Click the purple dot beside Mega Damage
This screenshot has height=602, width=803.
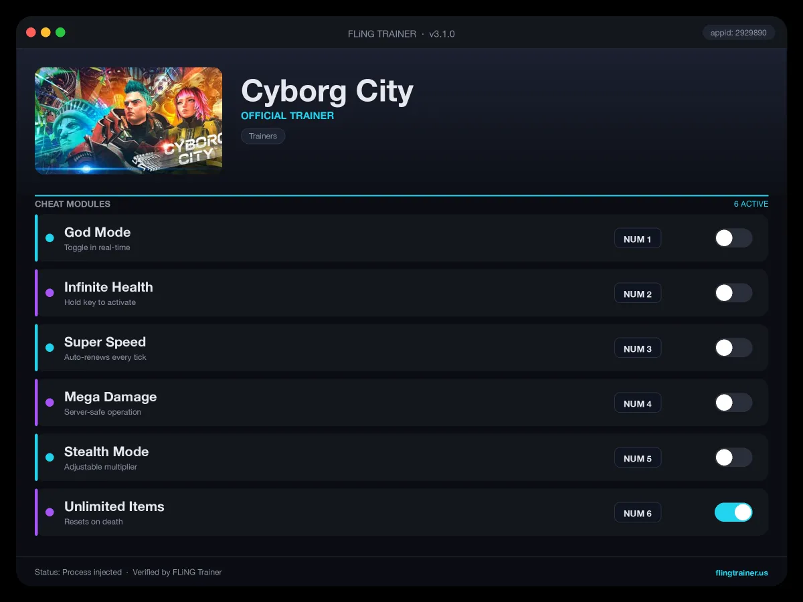click(x=50, y=403)
